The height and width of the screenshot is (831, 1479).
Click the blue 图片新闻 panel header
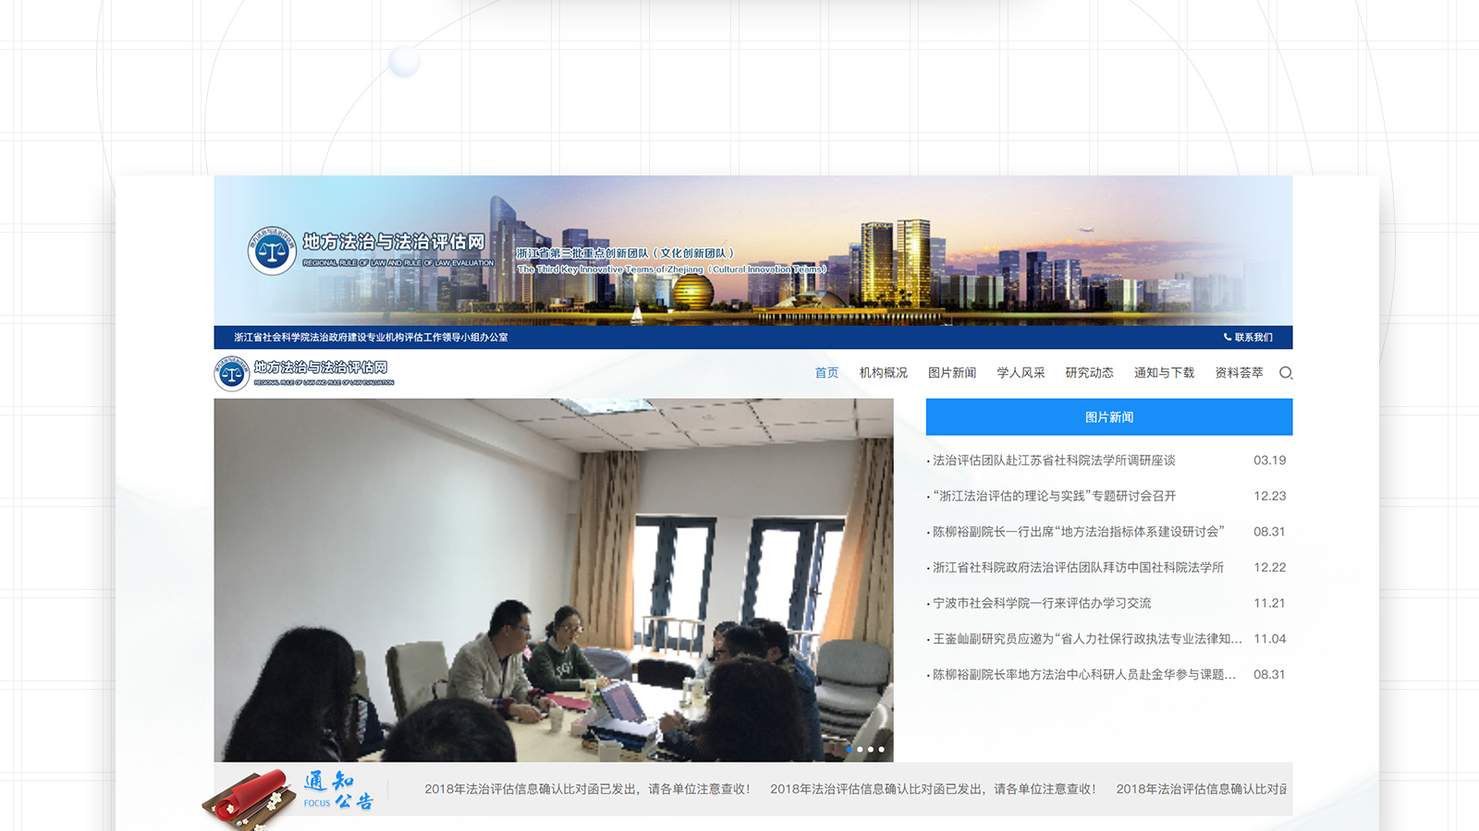1108,417
